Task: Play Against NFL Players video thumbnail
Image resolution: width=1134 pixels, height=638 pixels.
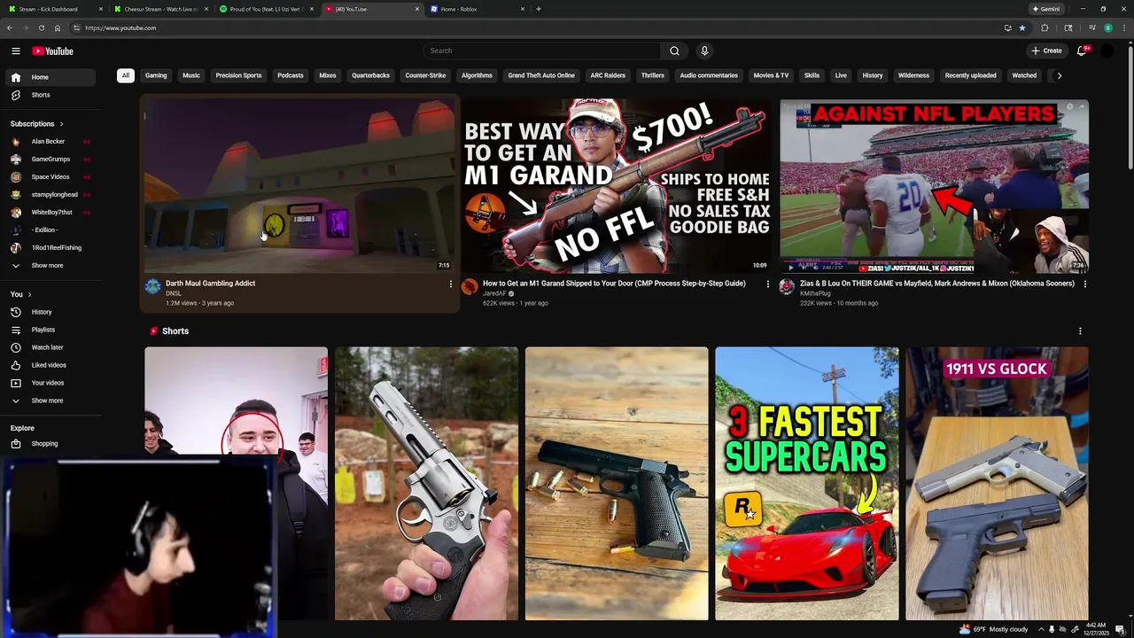Action: point(934,186)
